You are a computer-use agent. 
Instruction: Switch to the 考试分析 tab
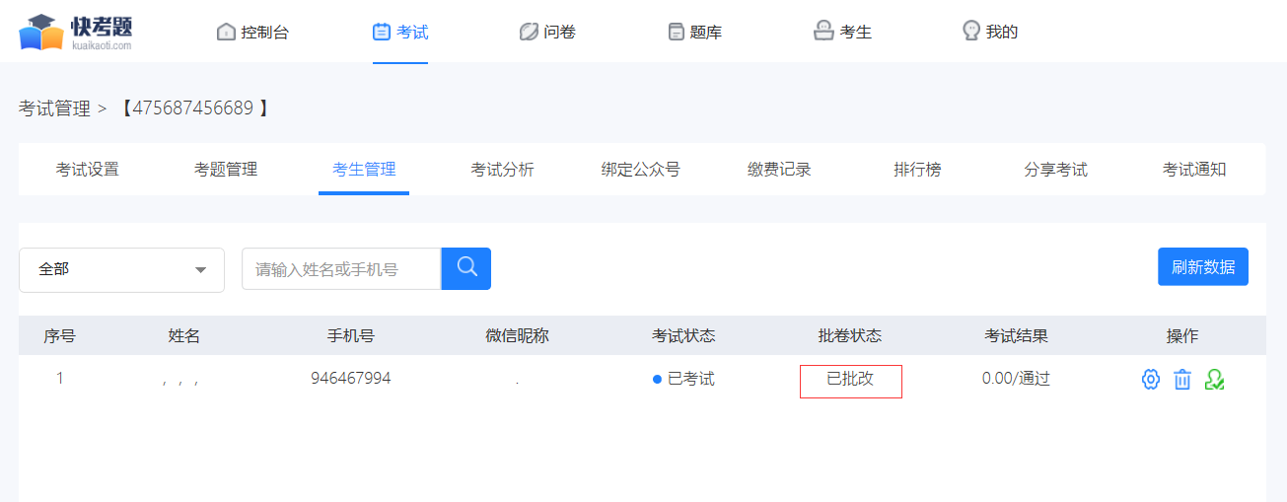pos(502,170)
